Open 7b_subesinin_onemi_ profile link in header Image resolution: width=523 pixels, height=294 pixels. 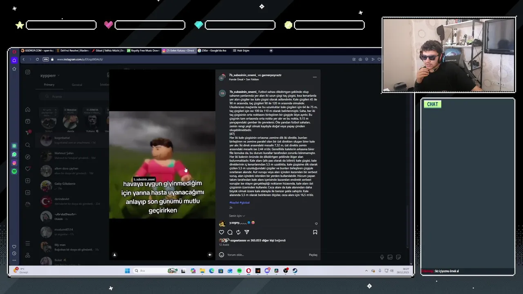pos(243,75)
